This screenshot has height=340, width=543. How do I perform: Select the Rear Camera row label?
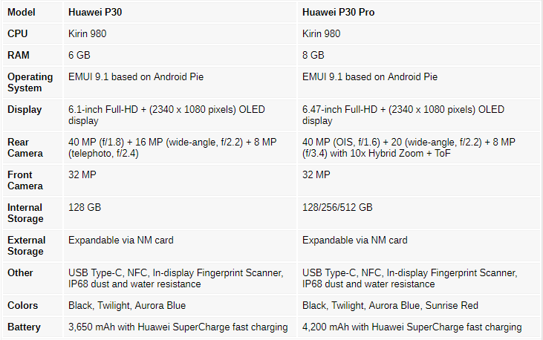click(25, 147)
